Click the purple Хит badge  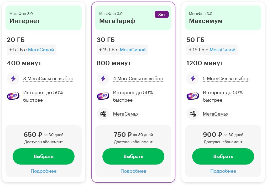162,14
